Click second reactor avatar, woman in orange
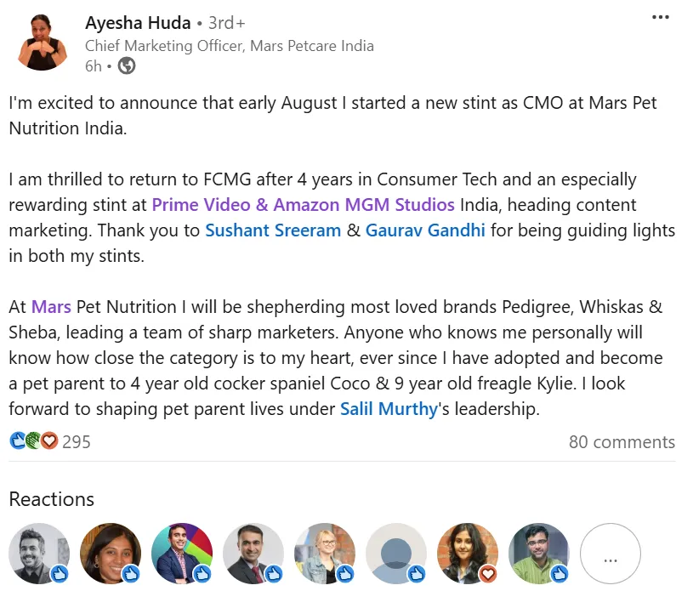Image resolution: width=693 pixels, height=591 pixels. (x=111, y=554)
